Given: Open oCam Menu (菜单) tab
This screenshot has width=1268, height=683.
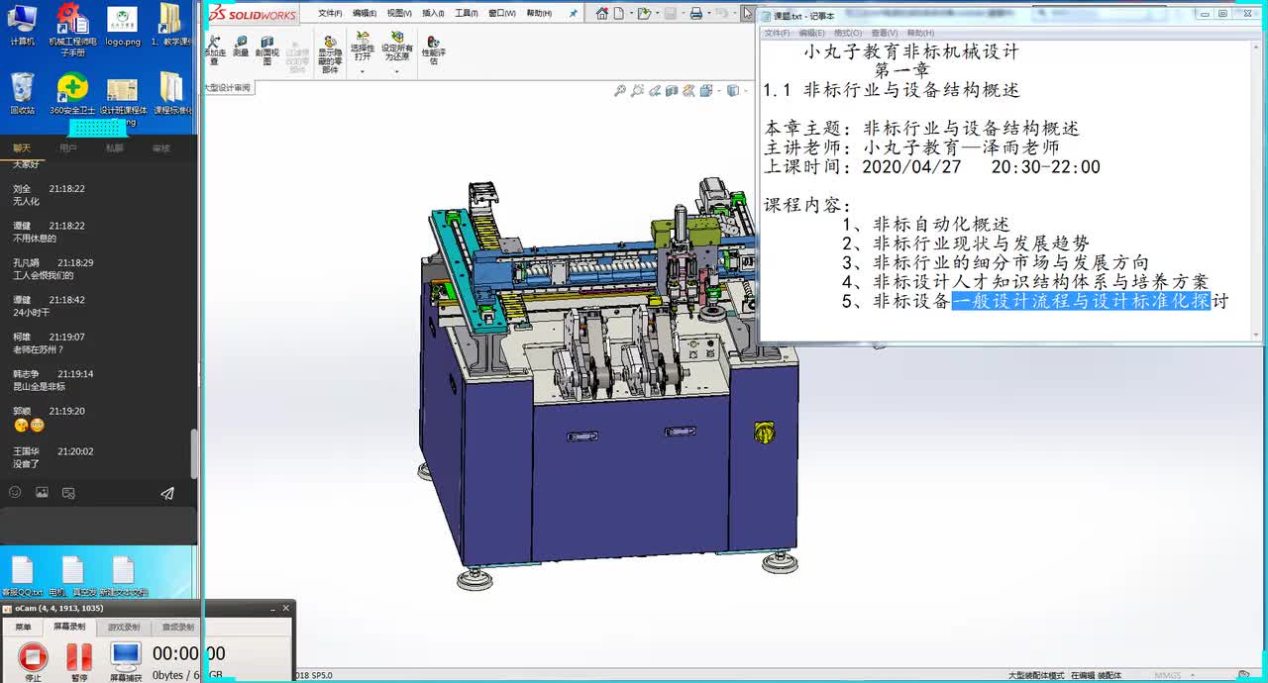Looking at the screenshot, I should pos(23,627).
